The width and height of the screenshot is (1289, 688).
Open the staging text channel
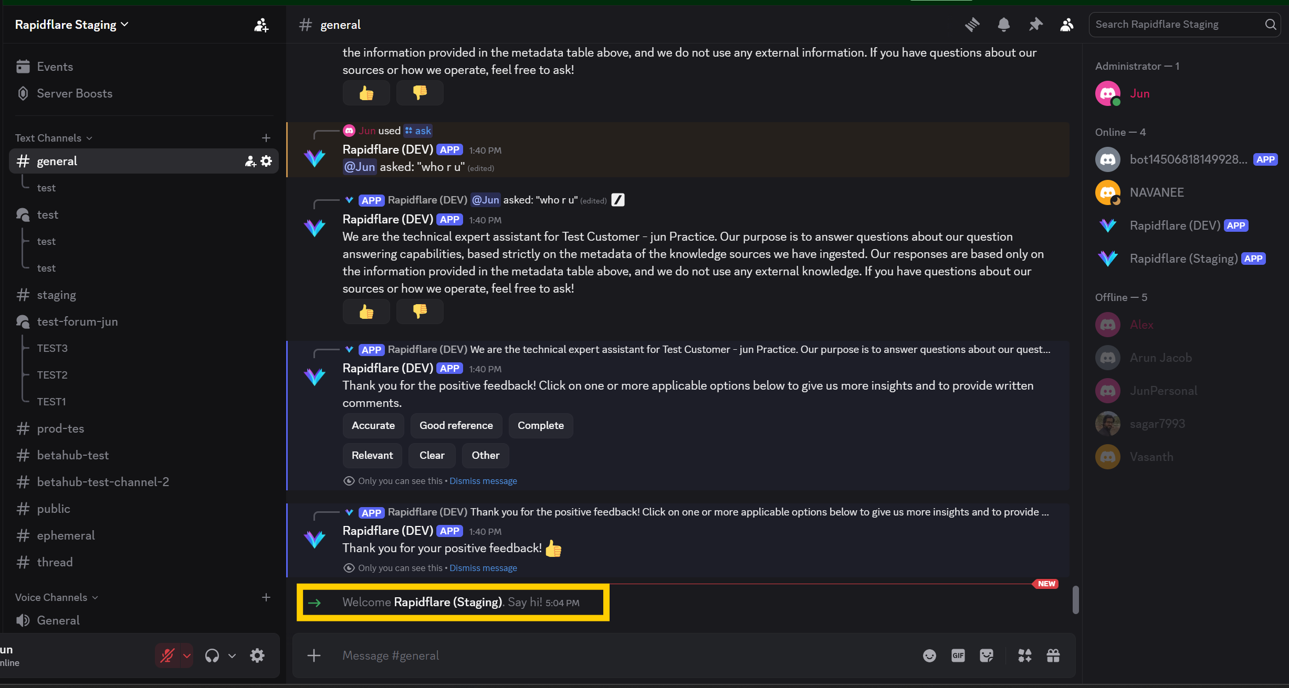click(56, 295)
